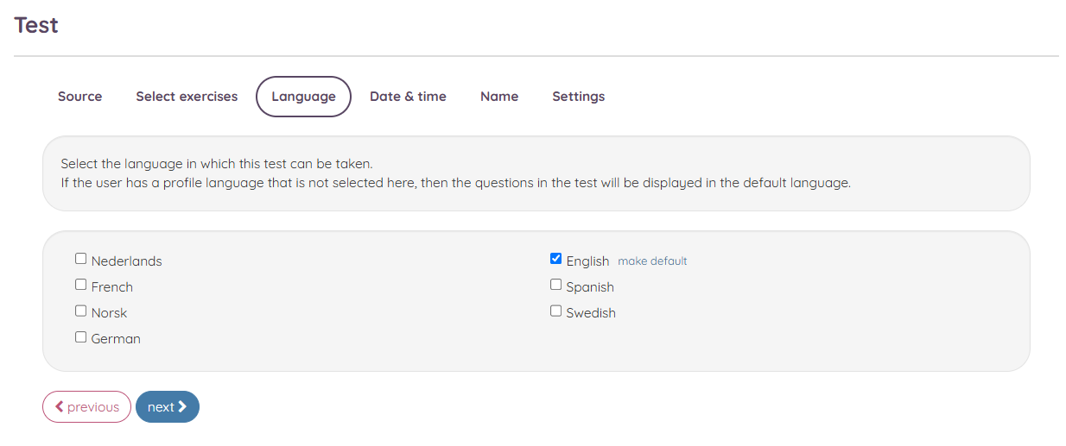Click the language instructions info box
1066x446 pixels.
click(536, 173)
